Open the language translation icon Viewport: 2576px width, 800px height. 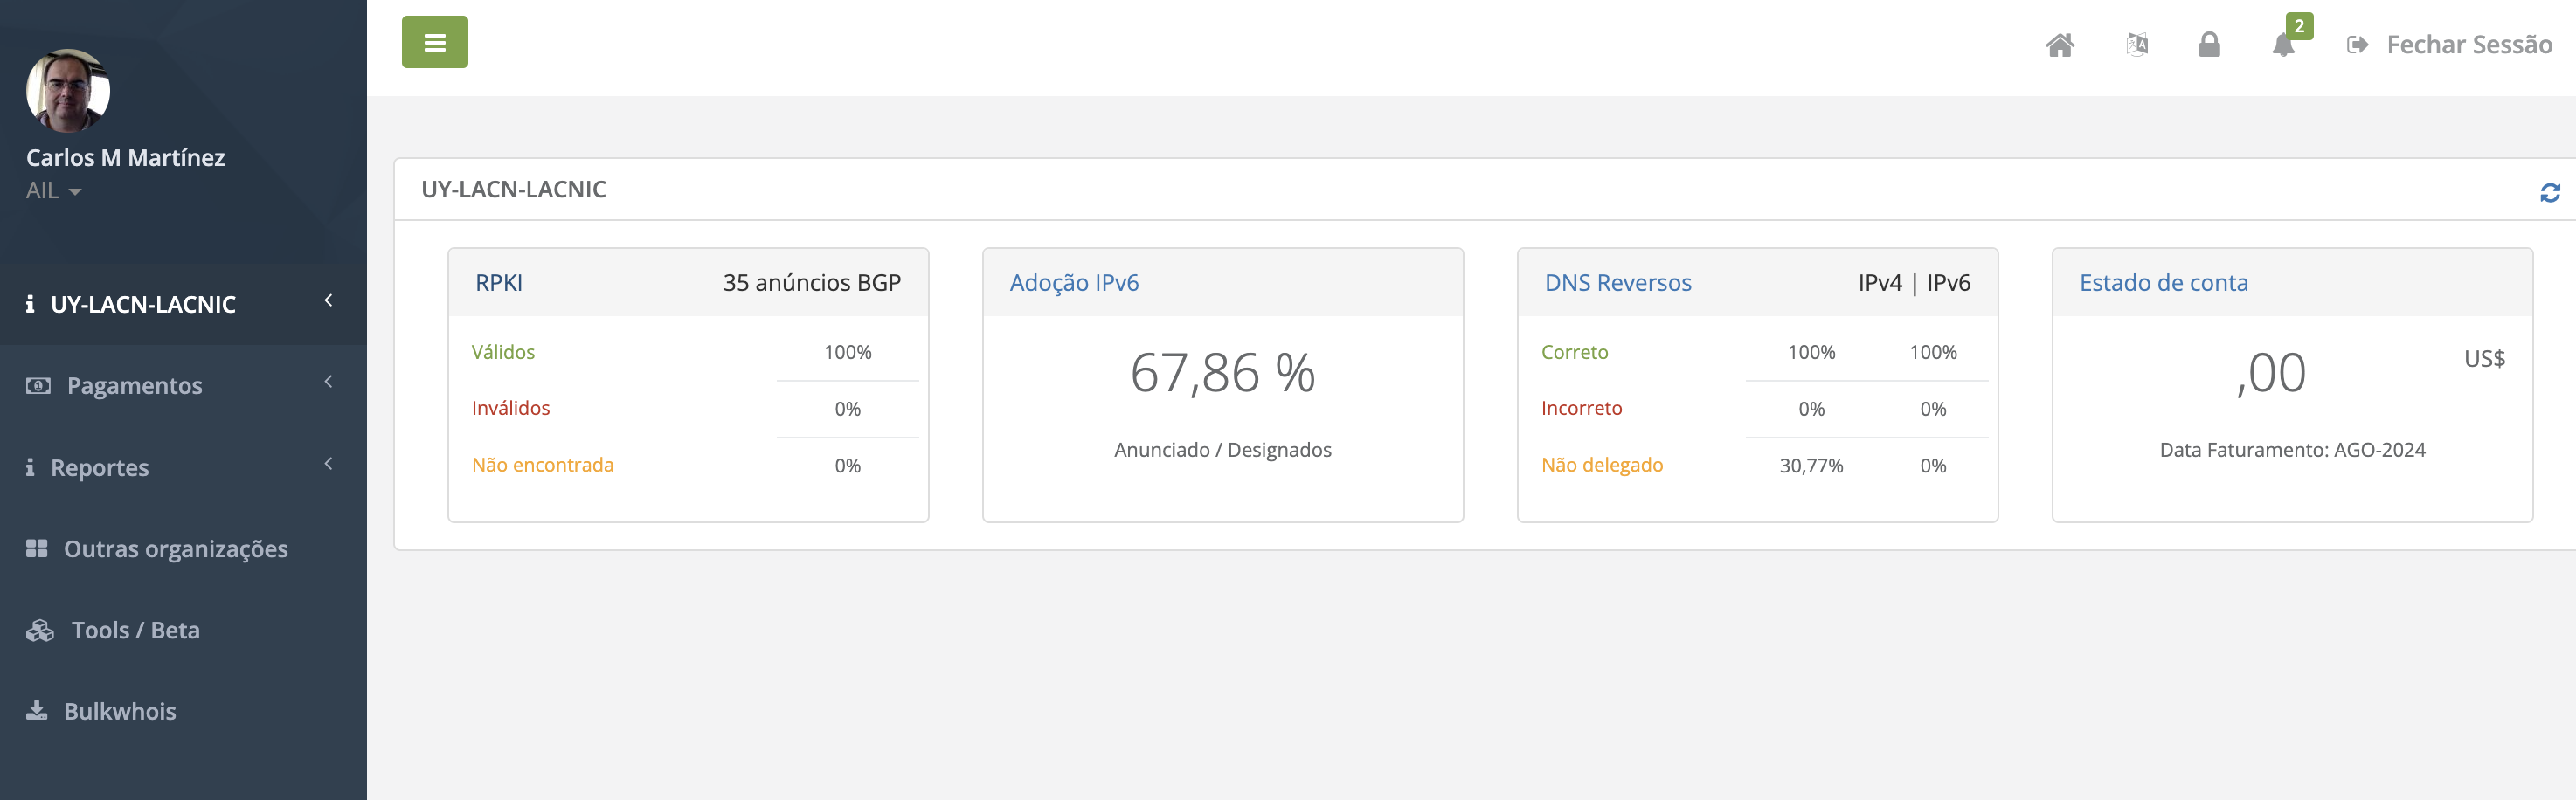pyautogui.click(x=2136, y=45)
